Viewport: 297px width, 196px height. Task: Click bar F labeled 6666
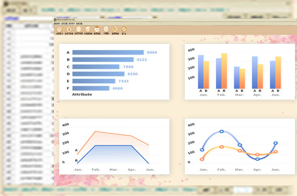pyautogui.click(x=91, y=88)
